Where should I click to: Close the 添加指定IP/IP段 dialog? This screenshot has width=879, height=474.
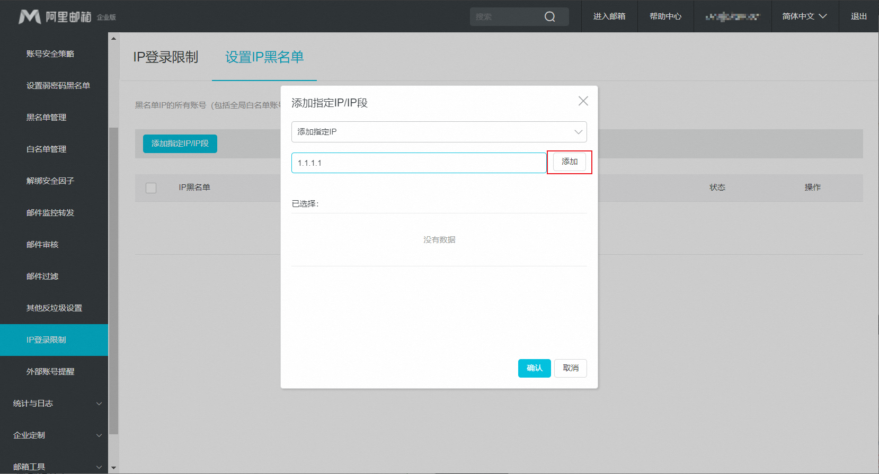(x=583, y=101)
